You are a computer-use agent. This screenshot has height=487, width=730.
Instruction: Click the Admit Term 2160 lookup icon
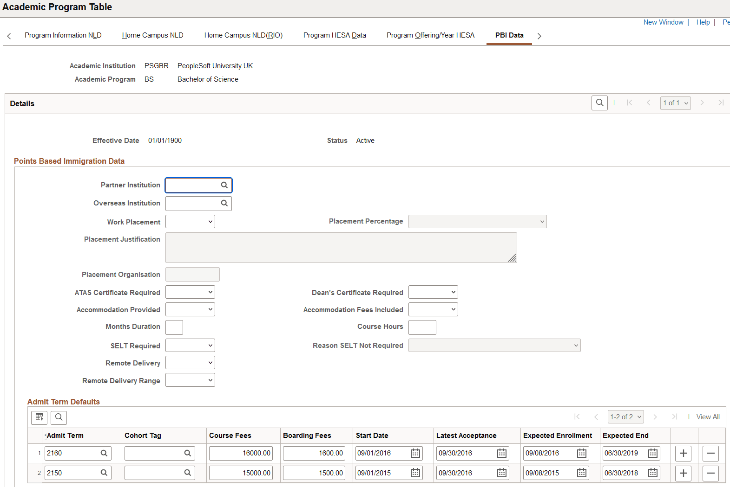click(x=104, y=453)
